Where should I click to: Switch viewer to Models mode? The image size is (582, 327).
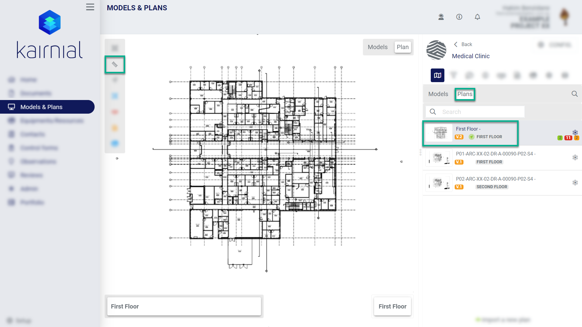pos(377,47)
